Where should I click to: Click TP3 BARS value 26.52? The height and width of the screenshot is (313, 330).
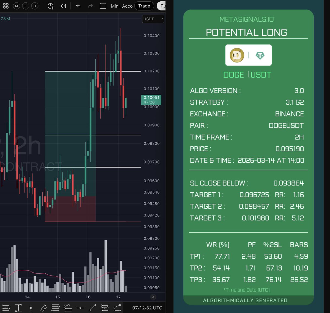coord(299,280)
